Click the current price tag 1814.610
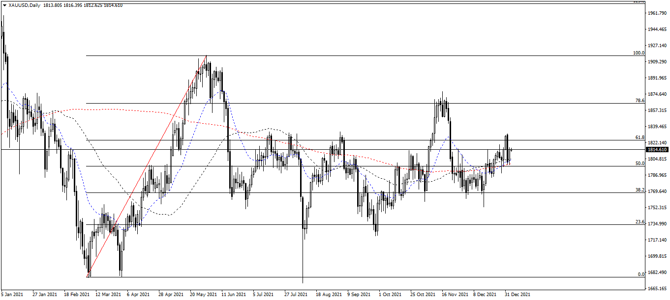The width and height of the screenshot is (670, 300). [x=657, y=149]
